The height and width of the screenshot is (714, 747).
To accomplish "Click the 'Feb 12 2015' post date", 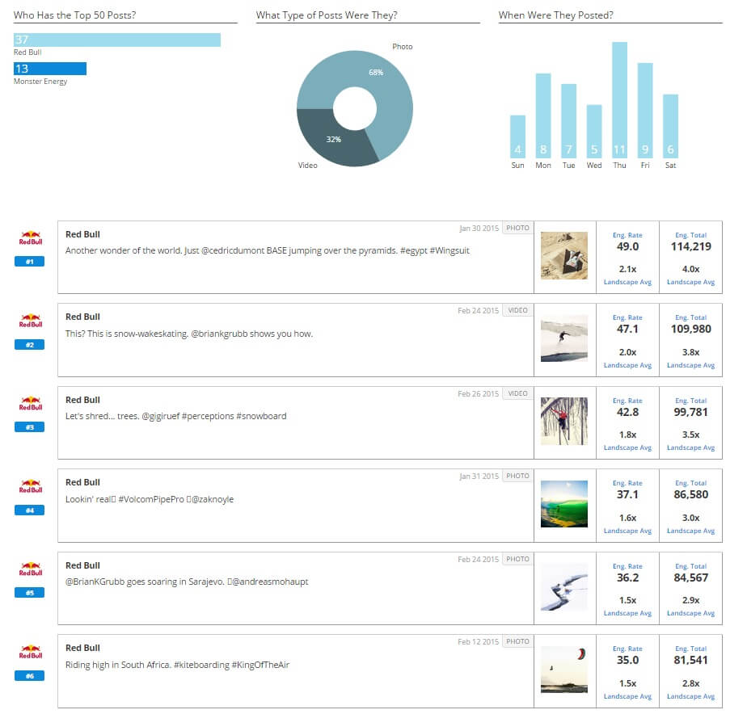I will (479, 642).
